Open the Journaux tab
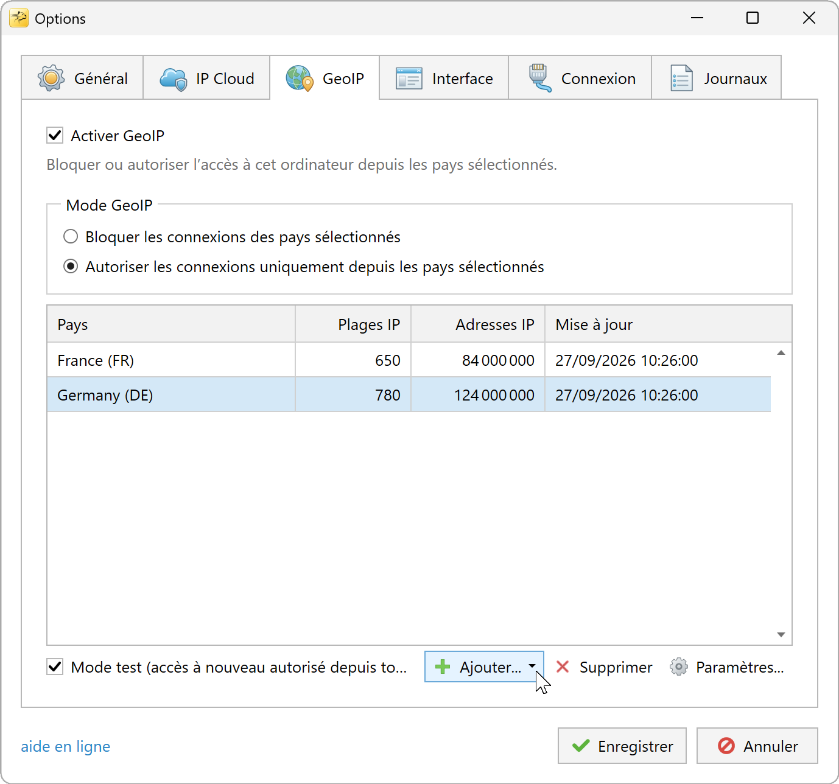The image size is (839, 784). [x=717, y=77]
